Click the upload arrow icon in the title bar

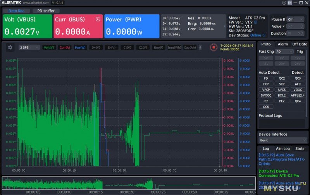pos(284,3)
